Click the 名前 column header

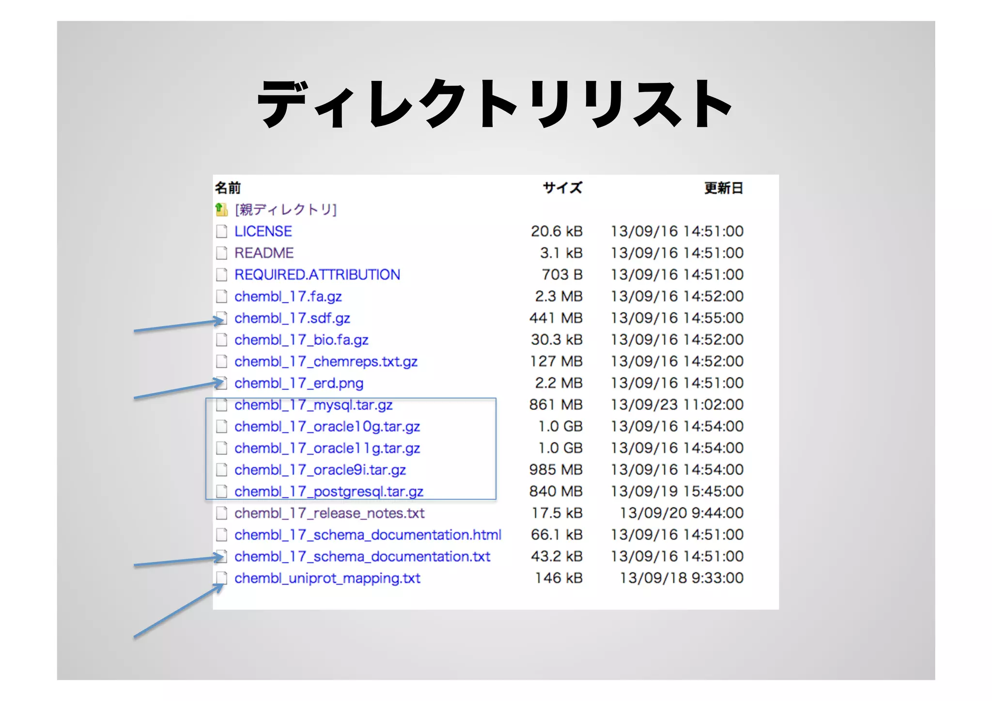click(x=228, y=187)
